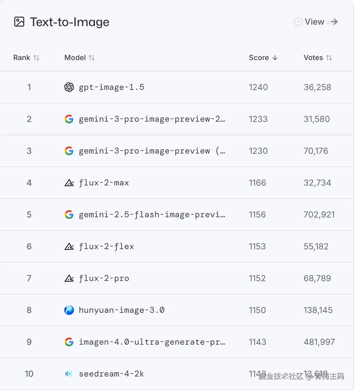
Task: Change Score column sort direction
Action: pyautogui.click(x=263, y=58)
